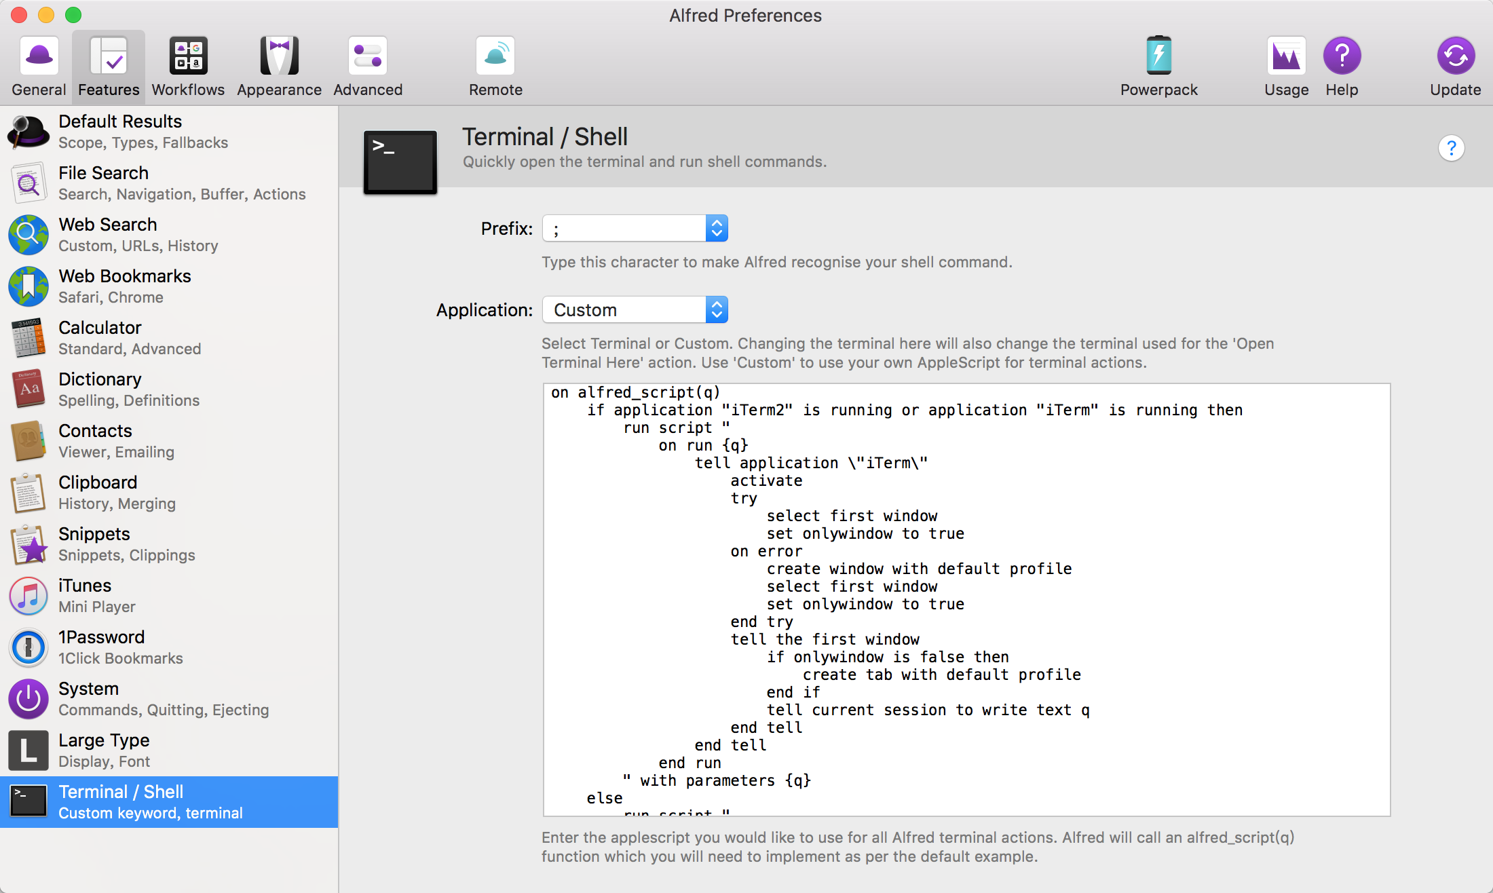Click 'Custom, URLs, History' subtitle
1493x893 pixels.
click(138, 246)
